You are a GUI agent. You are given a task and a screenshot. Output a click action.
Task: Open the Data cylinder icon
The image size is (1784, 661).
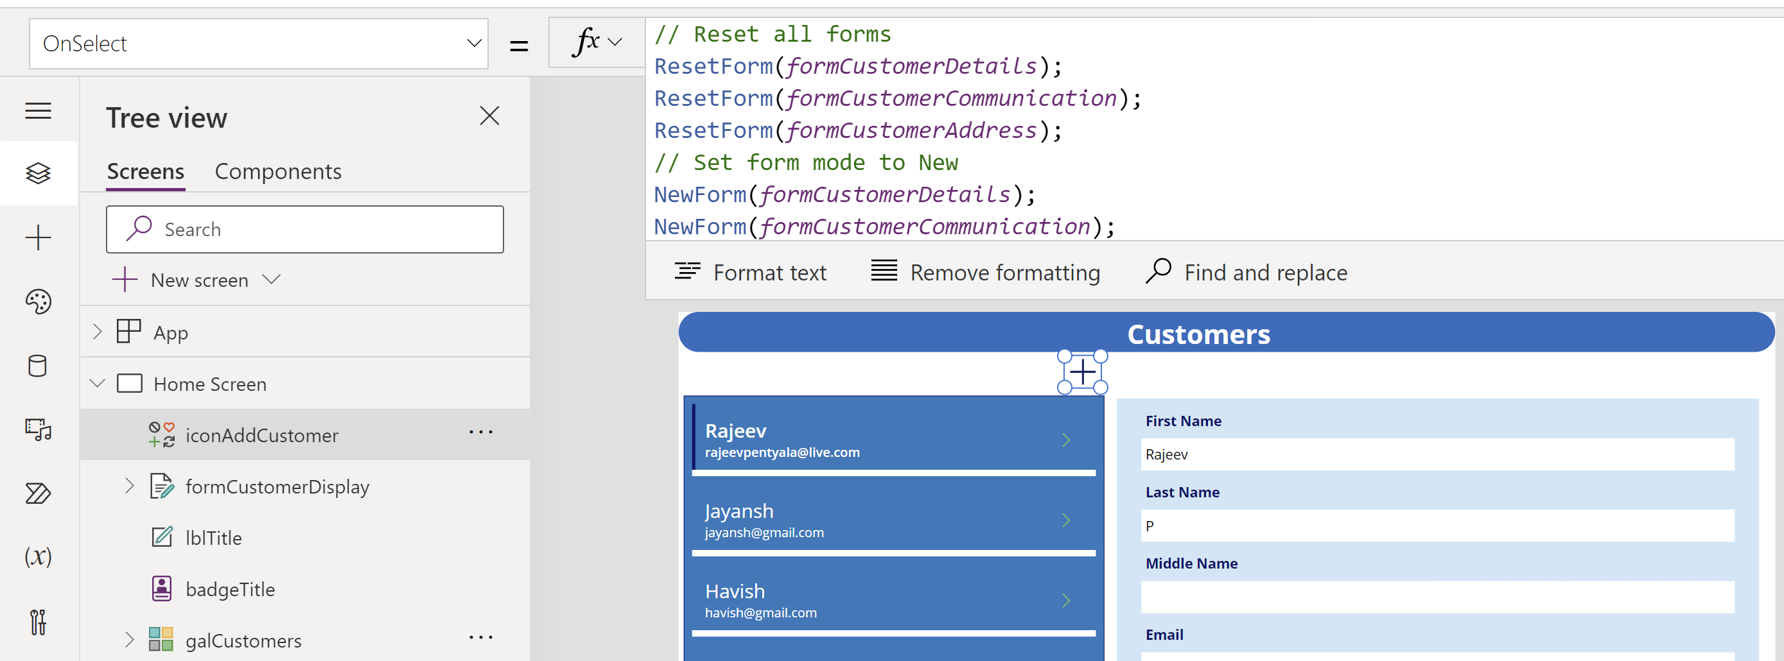[38, 365]
